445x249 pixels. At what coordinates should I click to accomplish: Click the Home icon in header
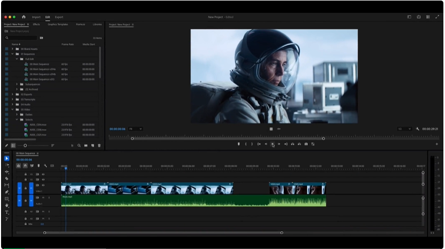24,17
